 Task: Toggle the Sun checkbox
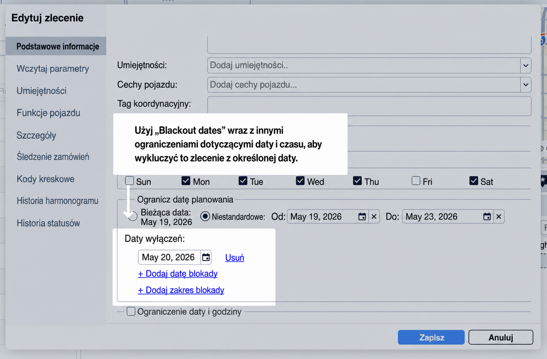pyautogui.click(x=129, y=181)
